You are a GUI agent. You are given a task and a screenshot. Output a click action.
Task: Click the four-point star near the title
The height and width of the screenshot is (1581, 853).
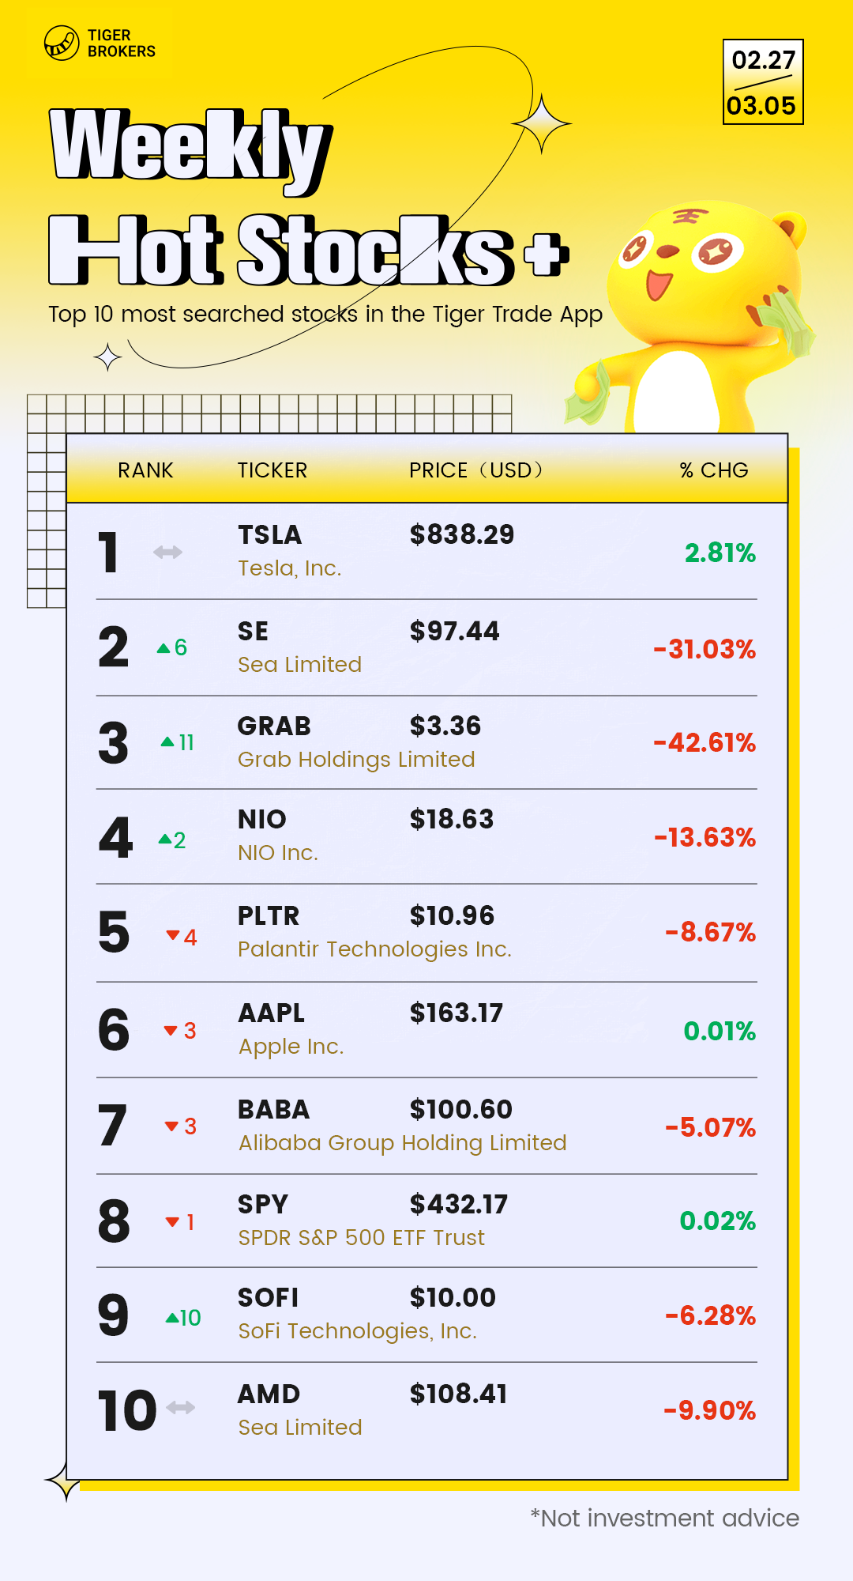tap(542, 124)
